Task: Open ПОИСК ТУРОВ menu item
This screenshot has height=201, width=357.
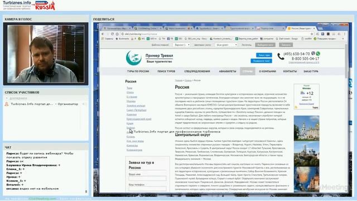Action: (166, 71)
